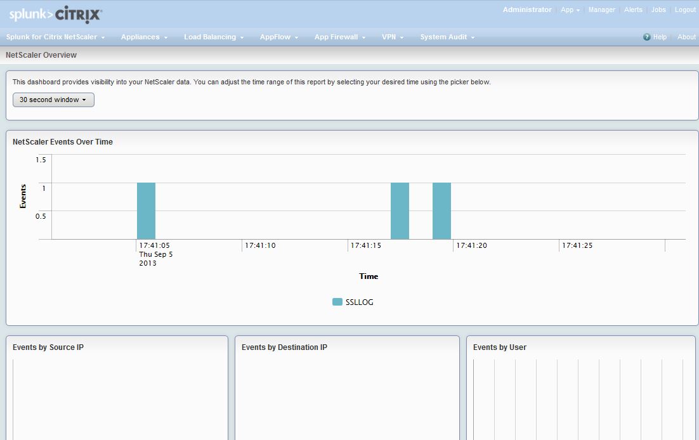Viewport: 699px width, 440px height.
Task: Click the AppFlow menu chevron
Action: coord(296,37)
